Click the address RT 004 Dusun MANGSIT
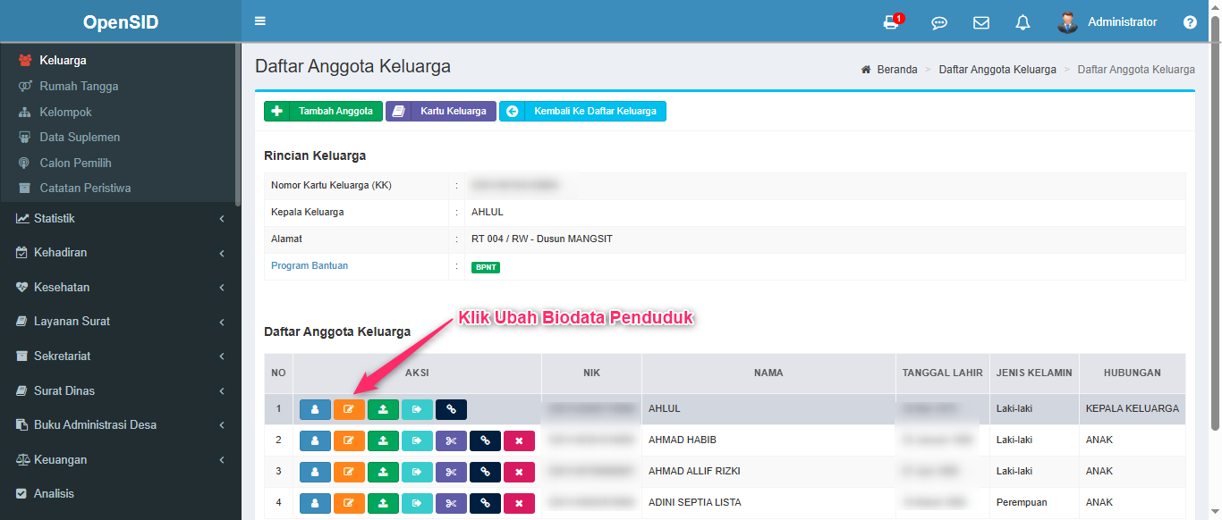Screen dimensions: 1222x520 pos(542,239)
